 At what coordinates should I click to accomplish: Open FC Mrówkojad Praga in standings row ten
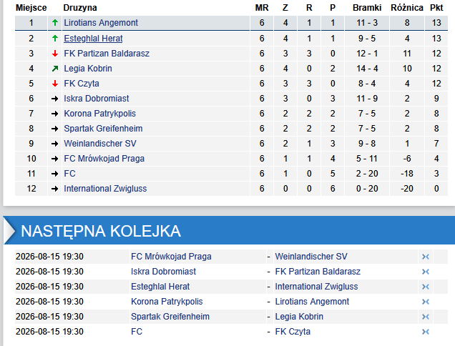(104, 159)
